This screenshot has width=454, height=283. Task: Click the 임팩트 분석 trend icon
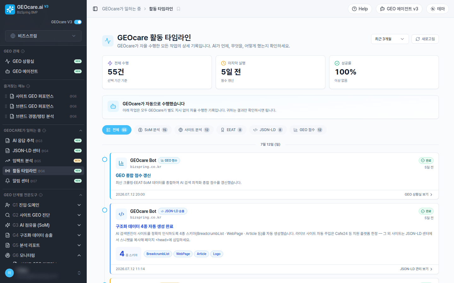click(x=8, y=161)
